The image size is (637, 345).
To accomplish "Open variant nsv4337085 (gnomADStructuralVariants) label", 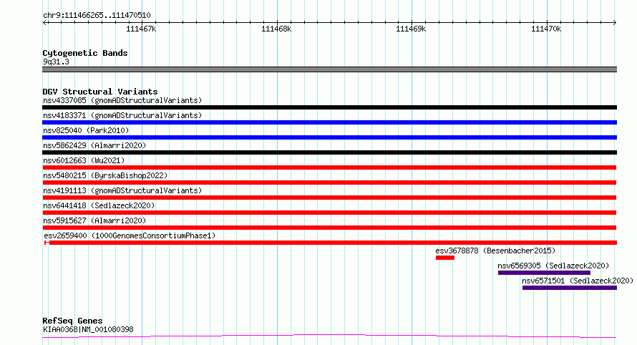I will coord(122,100).
